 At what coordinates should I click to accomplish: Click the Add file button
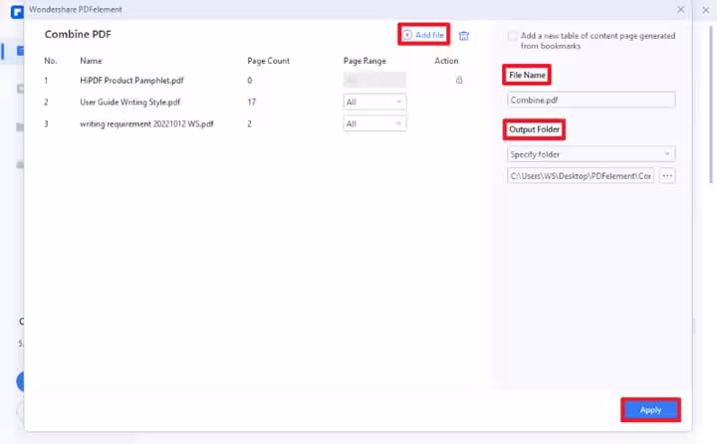tap(423, 35)
